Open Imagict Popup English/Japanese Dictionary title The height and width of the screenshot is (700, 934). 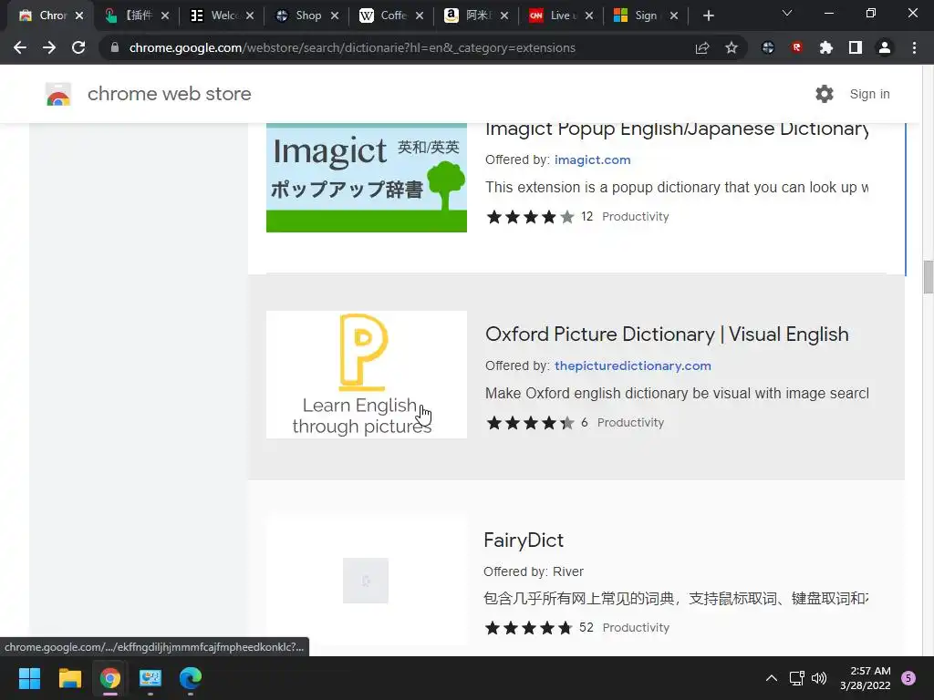[x=677, y=129]
